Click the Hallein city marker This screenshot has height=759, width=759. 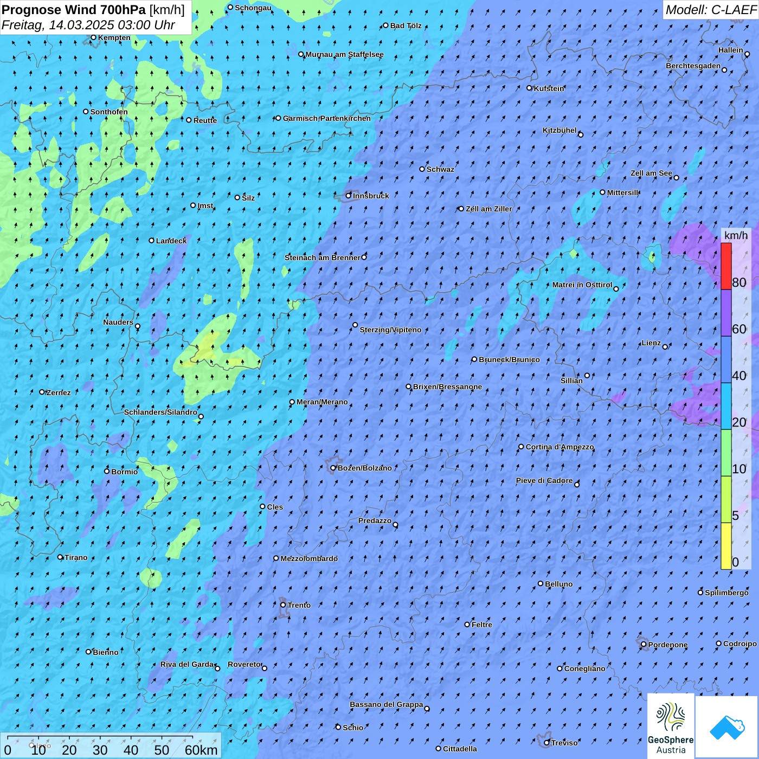pyautogui.click(x=747, y=54)
